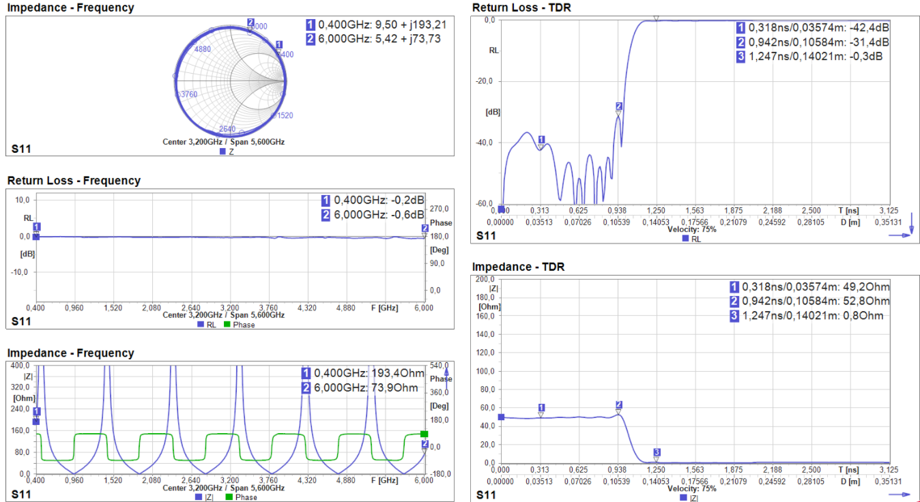Select marker 2 flag on the Smith chart
Viewport: 920px width, 502px height.
coord(249,21)
